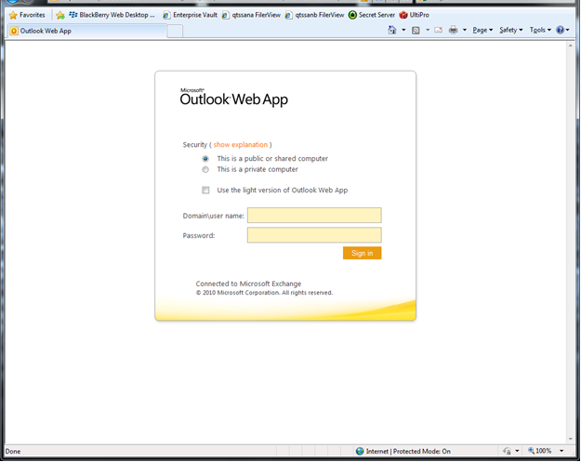Image resolution: width=581 pixels, height=462 pixels.
Task: Click the Read Mail icon
Action: tap(439, 30)
